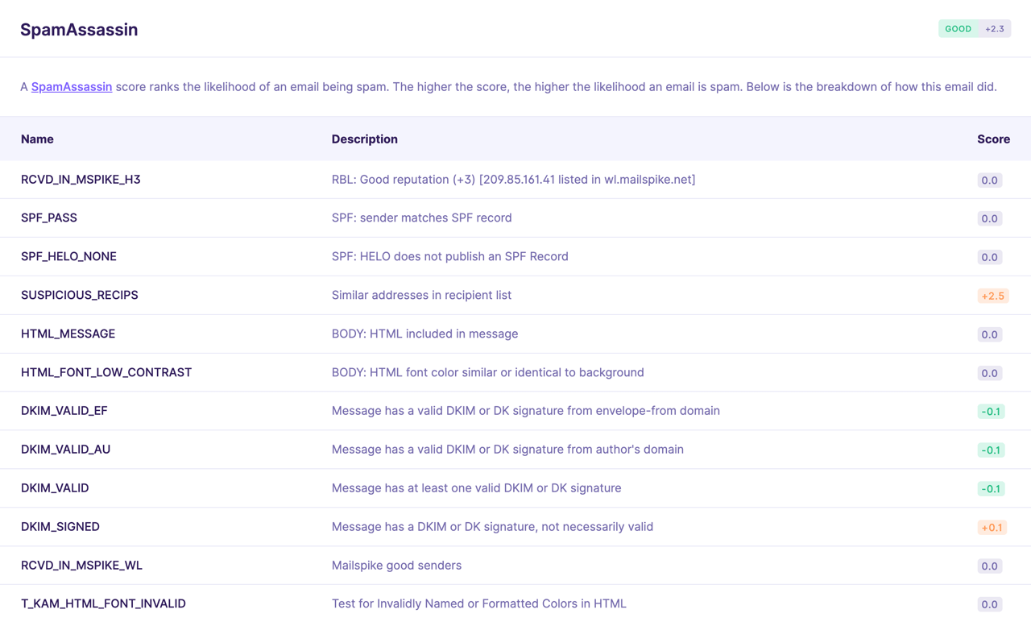
Task: Click the +0.1 score badge for DKIM_SIGNED
Action: 992,528
